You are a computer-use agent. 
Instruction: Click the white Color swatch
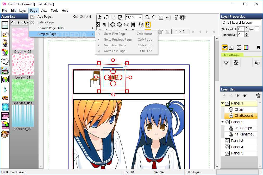(257, 29)
